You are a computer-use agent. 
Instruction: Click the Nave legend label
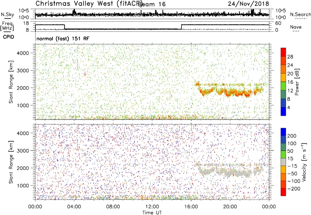click(295, 27)
